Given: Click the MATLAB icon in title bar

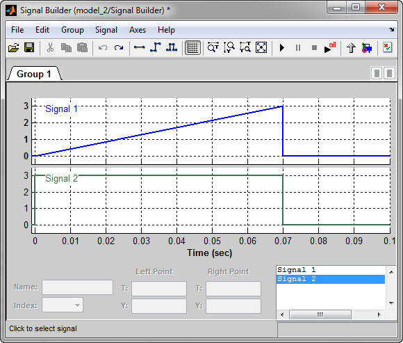Looking at the screenshot, I should click(11, 10).
